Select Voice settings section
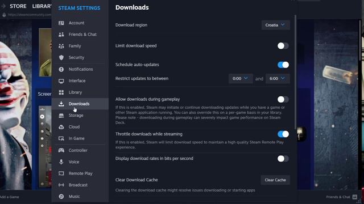Image resolution: width=364 pixels, height=204 pixels. pyautogui.click(x=80, y=162)
